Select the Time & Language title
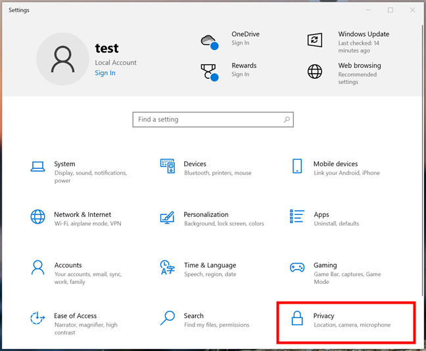This screenshot has height=351, width=426. [210, 266]
